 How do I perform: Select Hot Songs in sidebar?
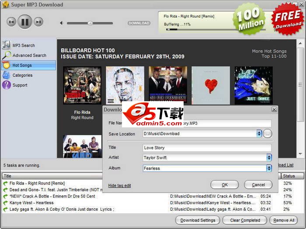(28, 65)
